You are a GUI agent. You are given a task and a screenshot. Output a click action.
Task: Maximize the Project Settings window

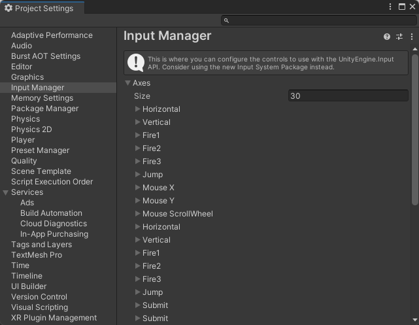[401, 7]
